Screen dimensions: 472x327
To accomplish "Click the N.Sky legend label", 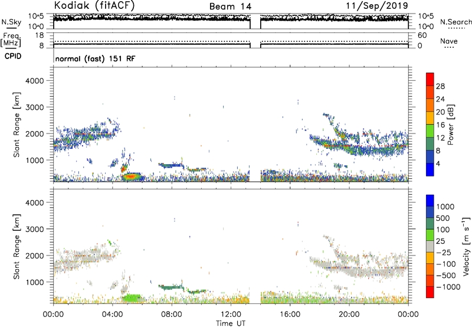I will click(x=11, y=22).
